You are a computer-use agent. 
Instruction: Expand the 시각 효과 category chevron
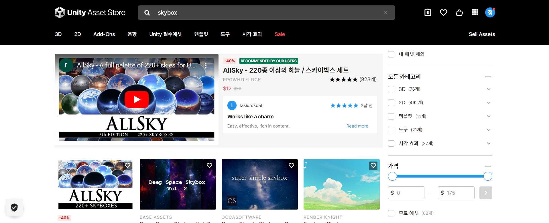click(x=489, y=144)
